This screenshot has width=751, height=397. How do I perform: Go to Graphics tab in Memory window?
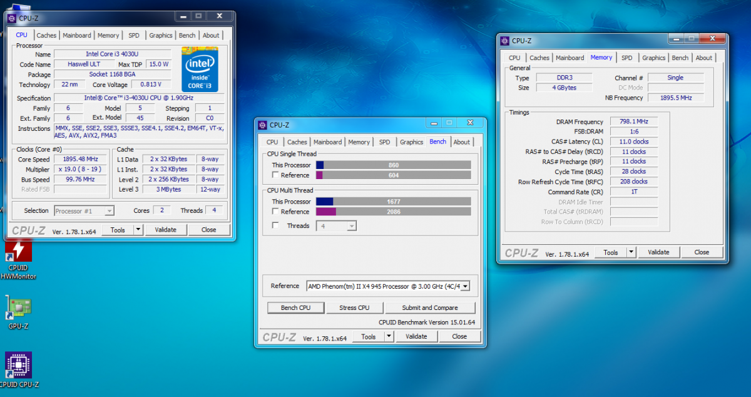[654, 58]
